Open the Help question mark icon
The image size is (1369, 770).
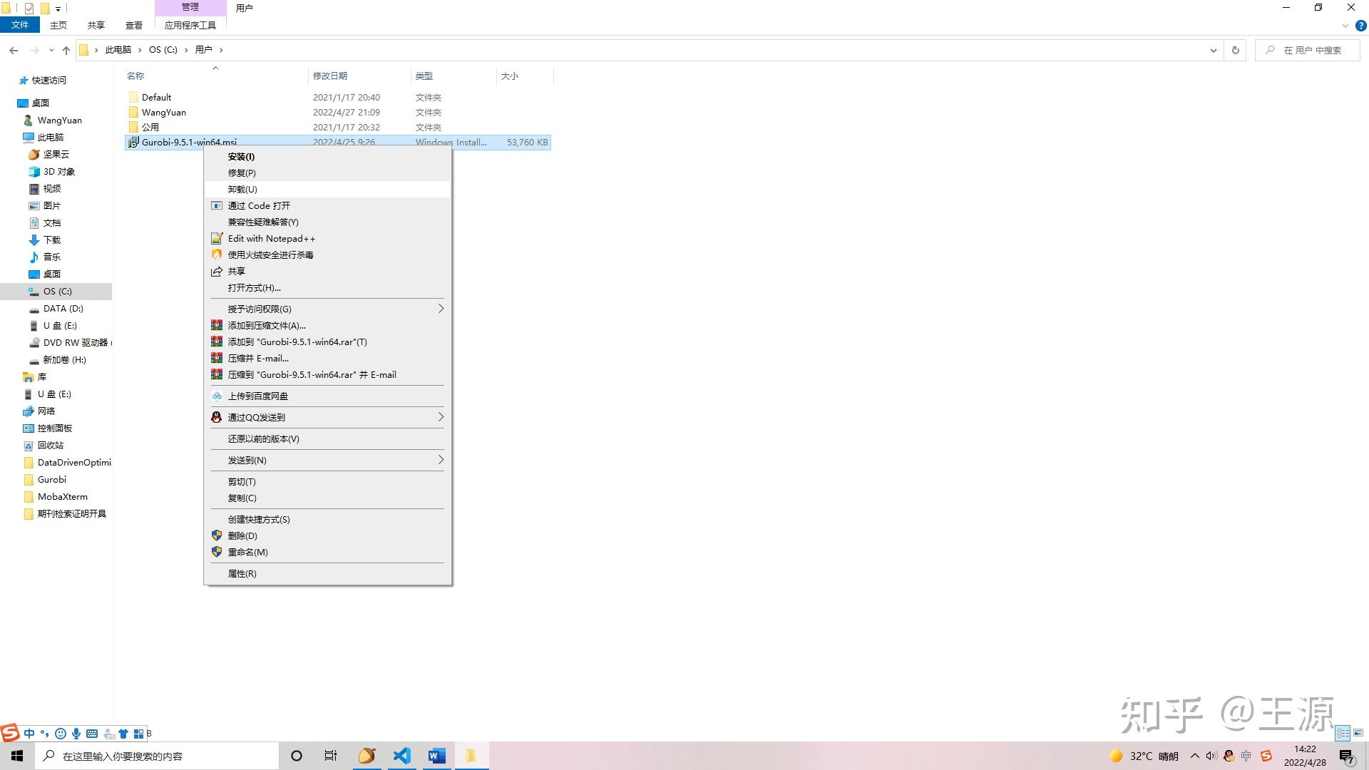pos(1360,26)
